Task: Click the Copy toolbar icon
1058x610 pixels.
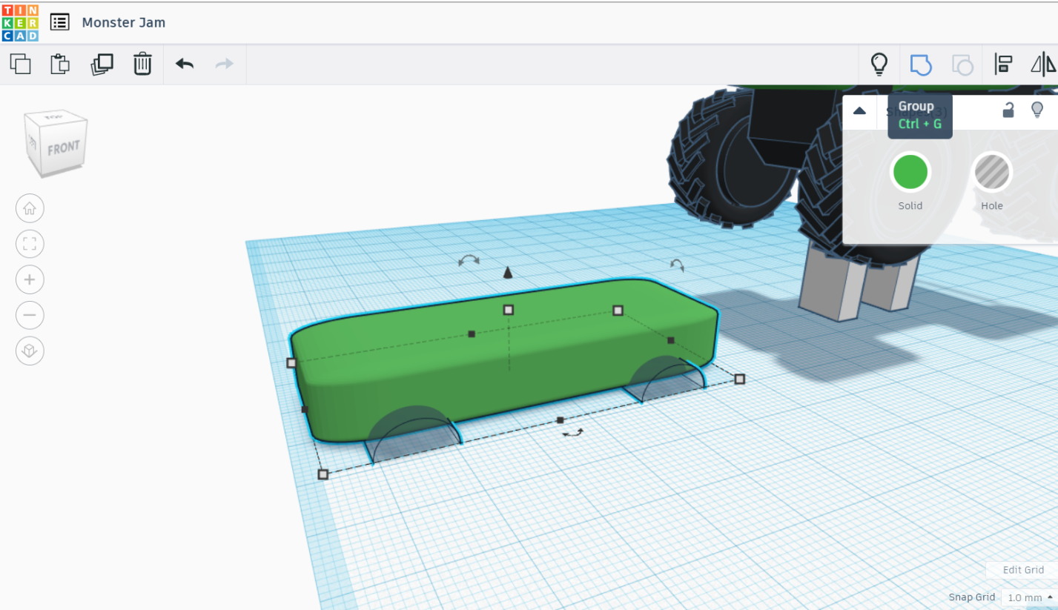Action: 21,64
